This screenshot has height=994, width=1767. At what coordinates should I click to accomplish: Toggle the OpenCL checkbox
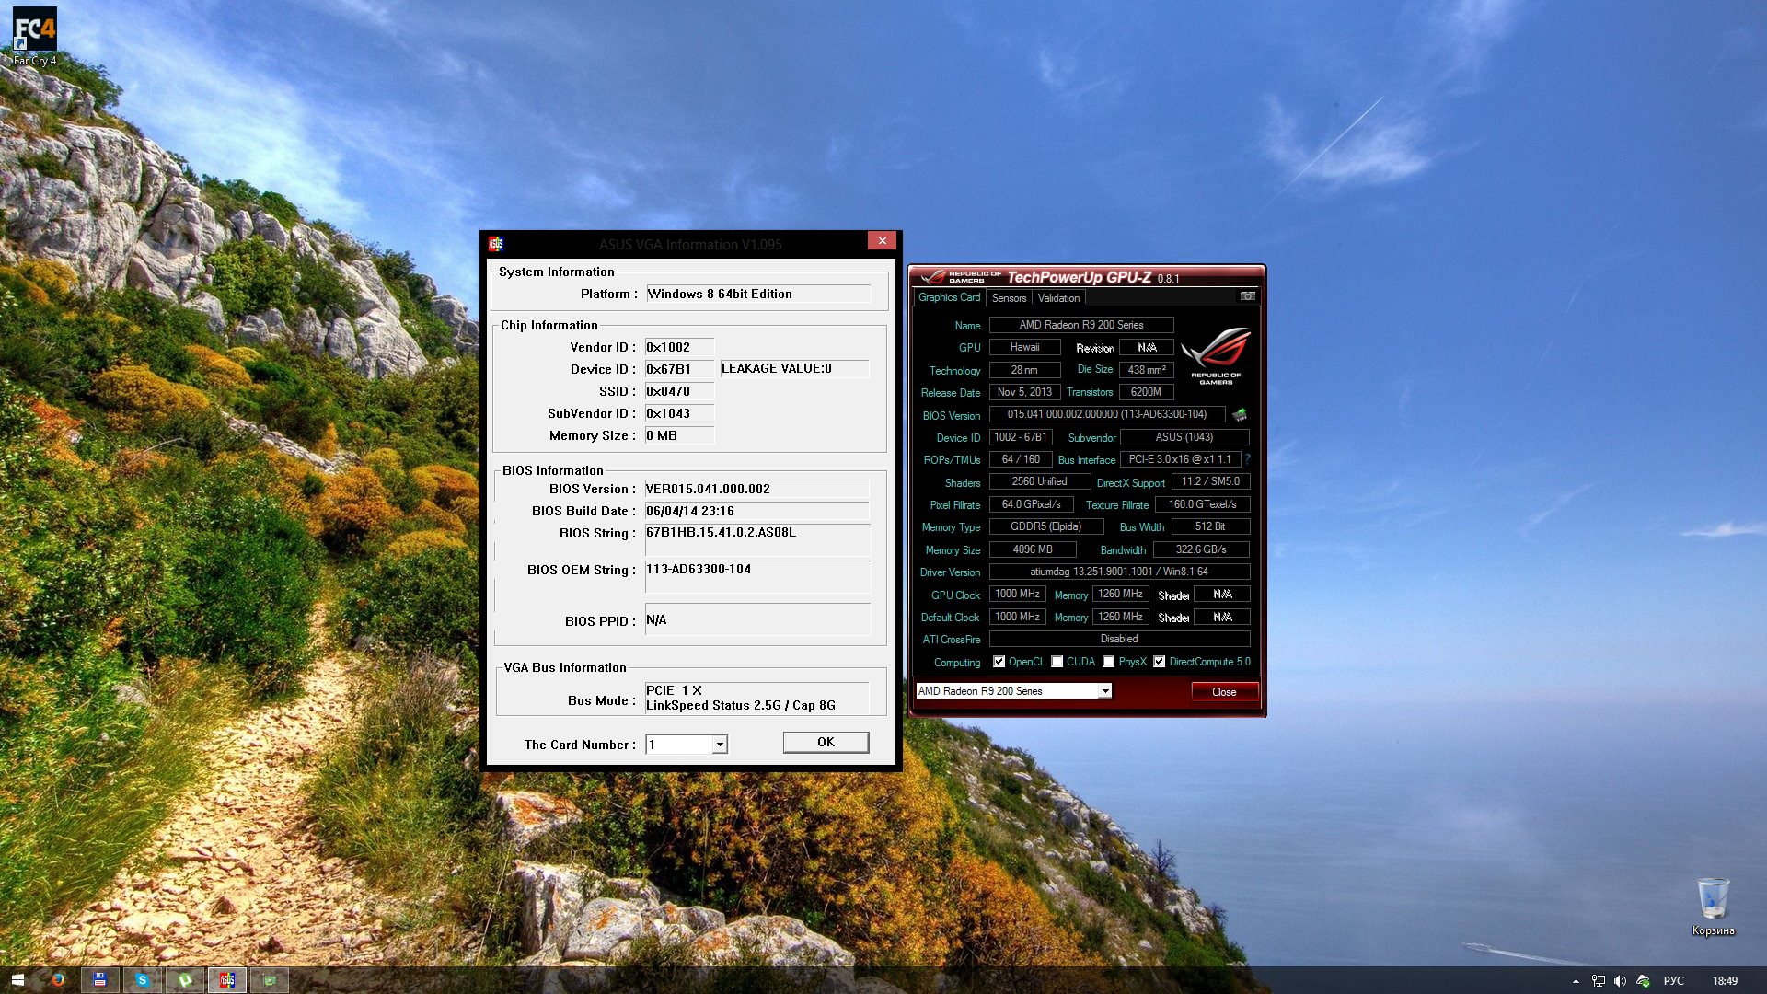999,662
